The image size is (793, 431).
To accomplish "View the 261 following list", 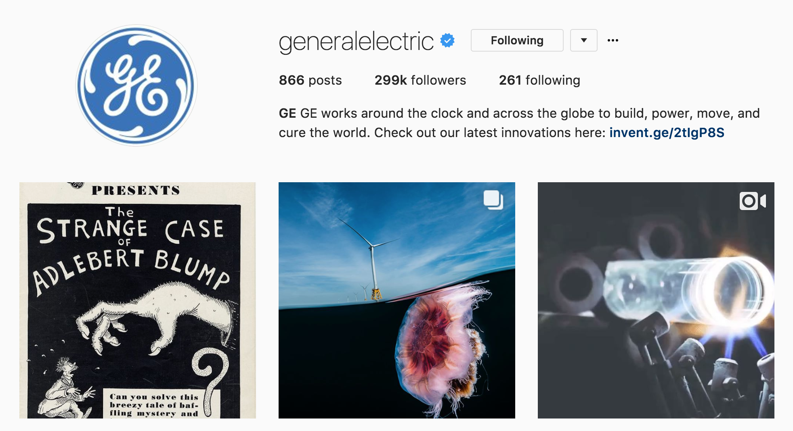I will click(539, 80).
